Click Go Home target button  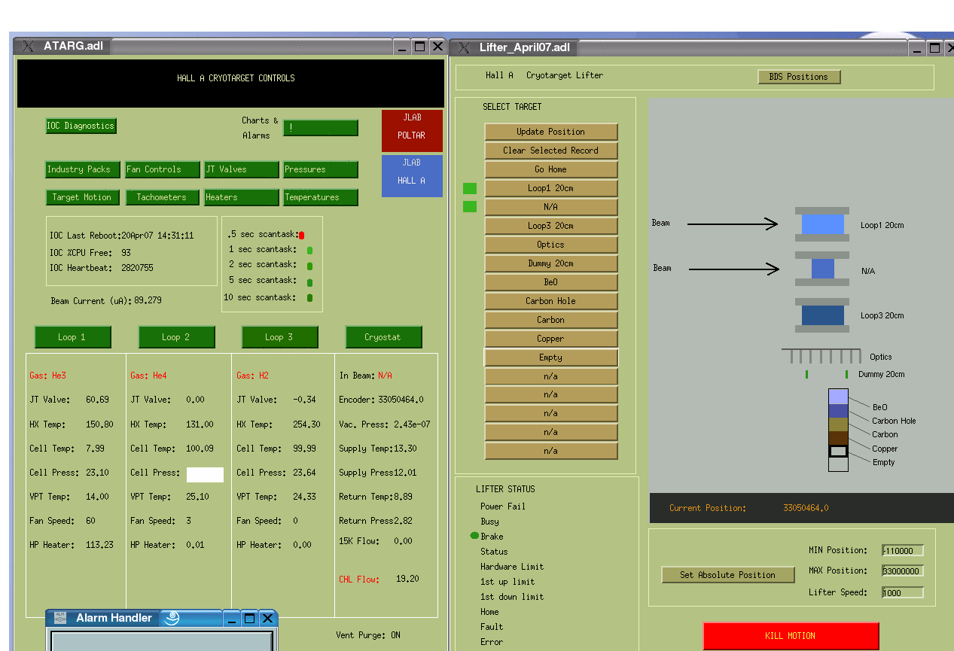point(551,169)
